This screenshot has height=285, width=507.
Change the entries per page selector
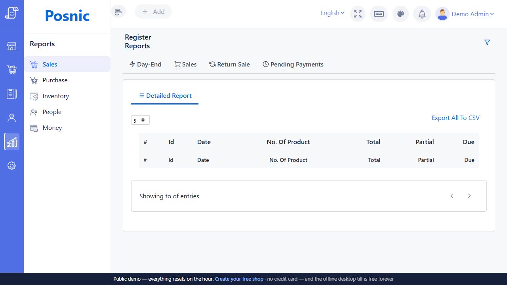pyautogui.click(x=140, y=120)
